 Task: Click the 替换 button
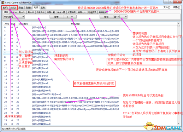106,17
